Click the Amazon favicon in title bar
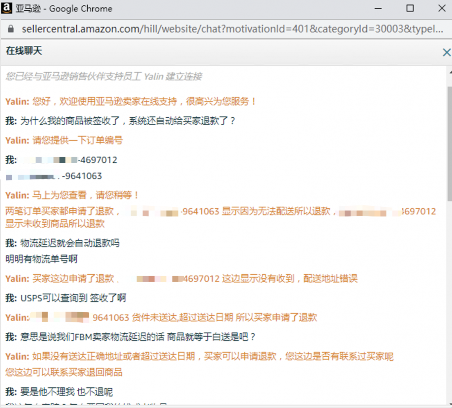 pos(7,8)
